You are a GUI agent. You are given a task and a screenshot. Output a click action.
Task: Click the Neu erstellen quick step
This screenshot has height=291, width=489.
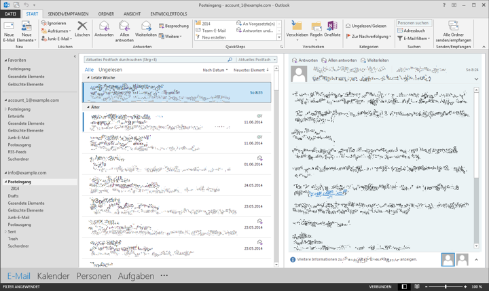coord(211,37)
